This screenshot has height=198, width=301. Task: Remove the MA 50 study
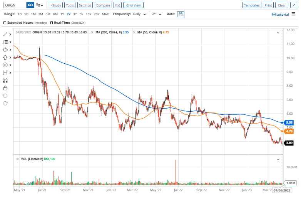[x=134, y=33]
